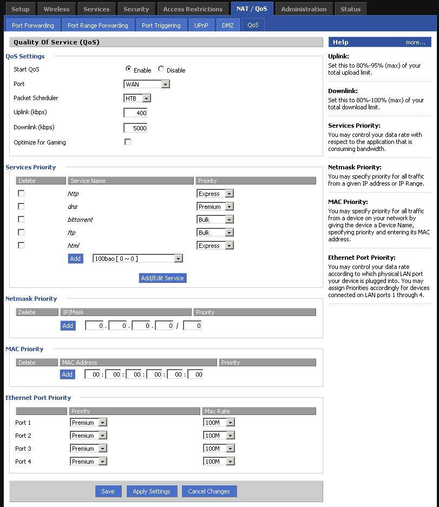Check the delete box for http

pos(21,193)
